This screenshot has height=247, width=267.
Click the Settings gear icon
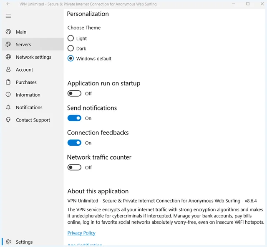[x=8, y=242]
